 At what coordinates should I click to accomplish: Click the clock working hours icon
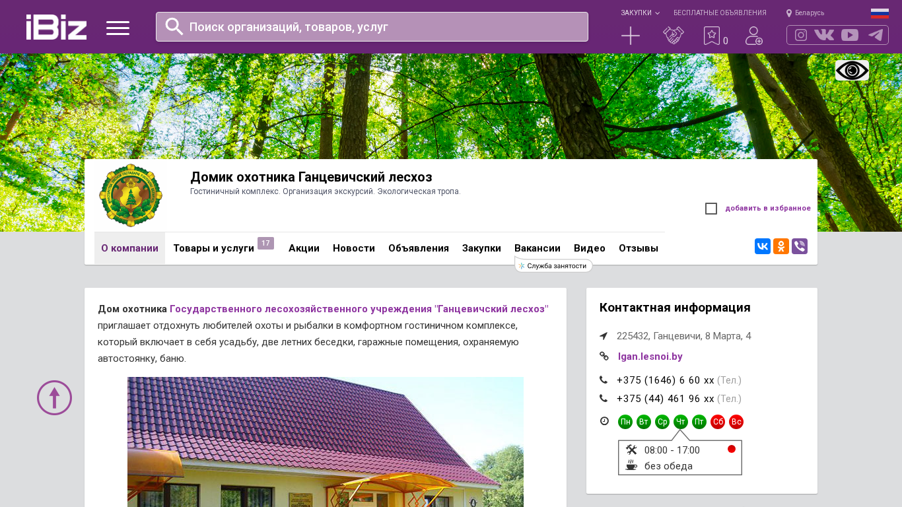[x=604, y=421]
